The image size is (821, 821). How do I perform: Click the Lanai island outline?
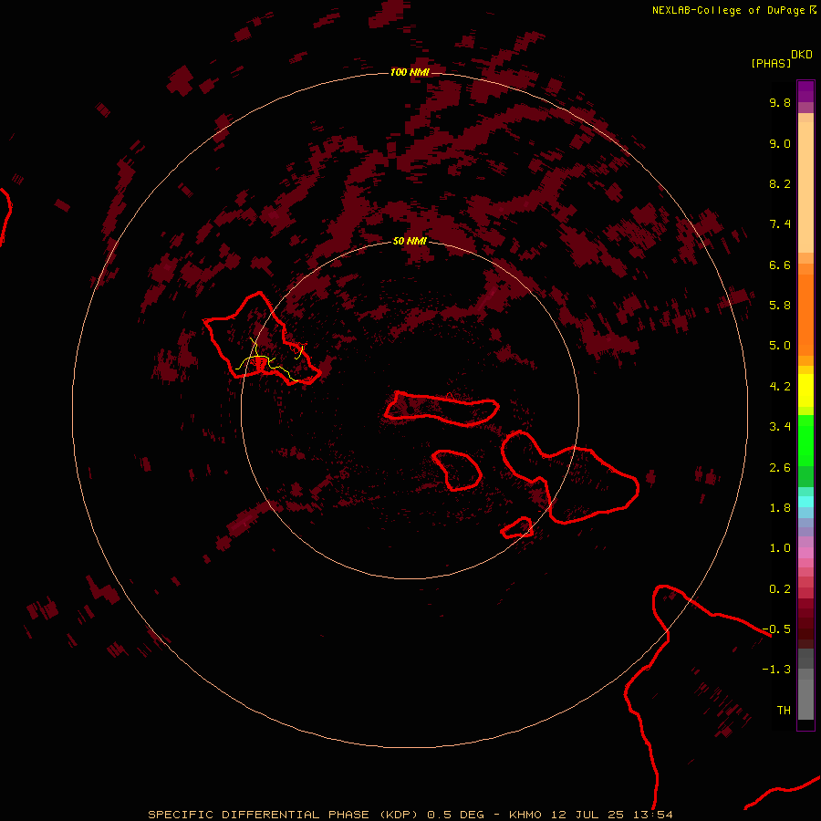(457, 470)
